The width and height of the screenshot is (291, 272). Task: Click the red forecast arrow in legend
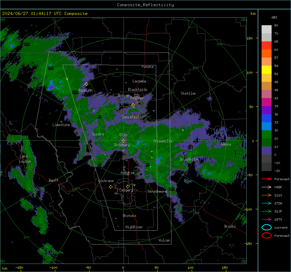(266, 179)
